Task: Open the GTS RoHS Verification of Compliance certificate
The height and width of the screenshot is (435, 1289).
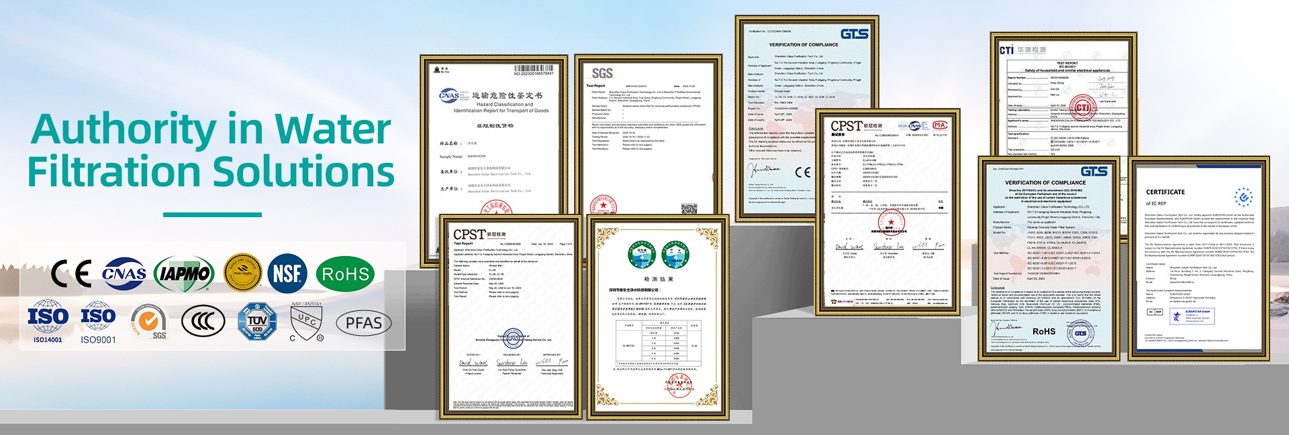Action: pyautogui.click(x=1049, y=258)
